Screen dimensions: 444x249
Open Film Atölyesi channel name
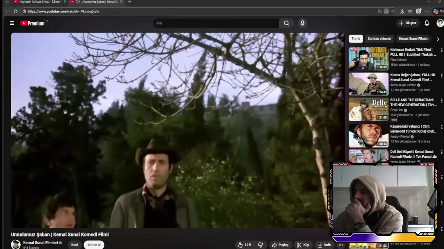pyautogui.click(x=398, y=60)
